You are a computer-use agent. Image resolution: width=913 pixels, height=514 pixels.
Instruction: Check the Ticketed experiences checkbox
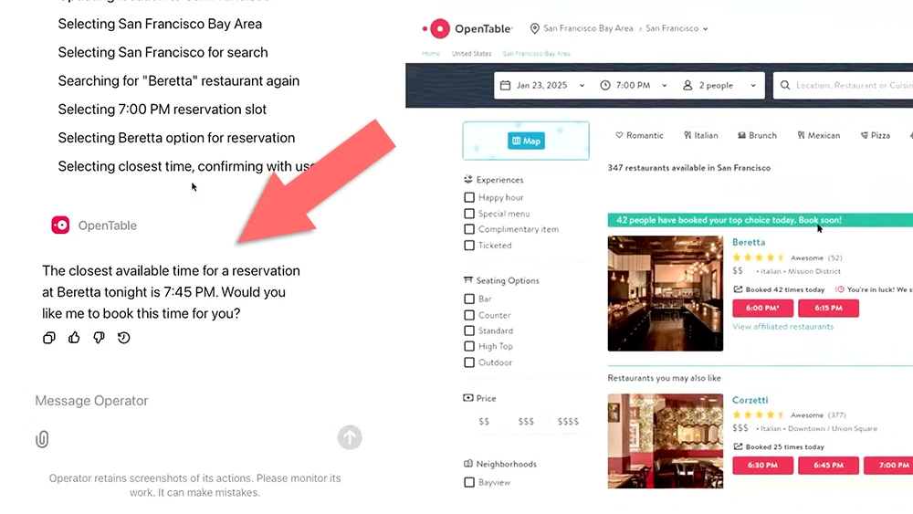click(x=469, y=246)
